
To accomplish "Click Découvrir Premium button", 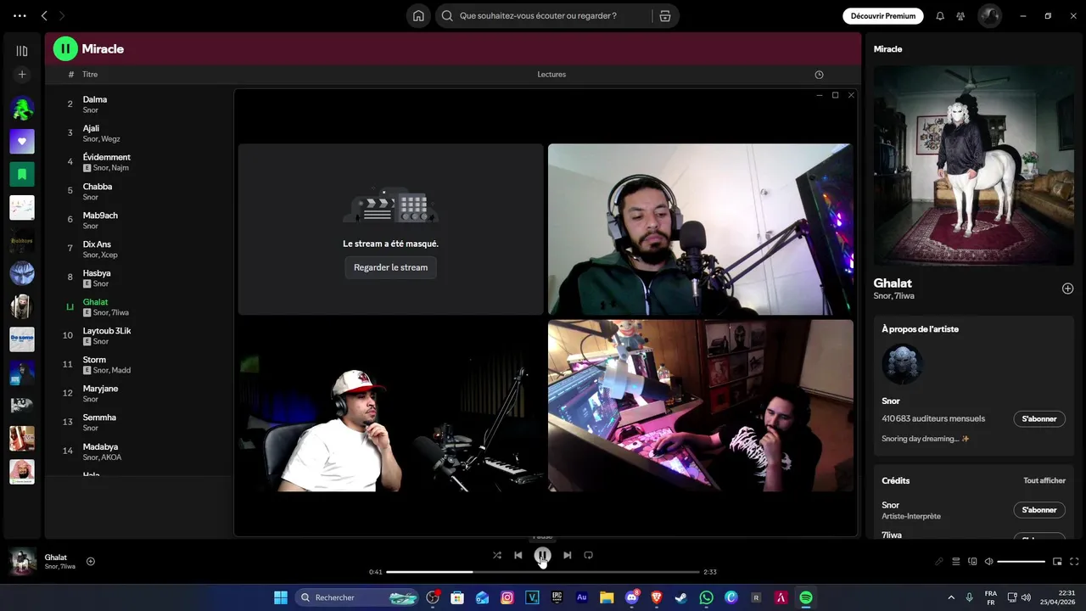I will tap(883, 15).
